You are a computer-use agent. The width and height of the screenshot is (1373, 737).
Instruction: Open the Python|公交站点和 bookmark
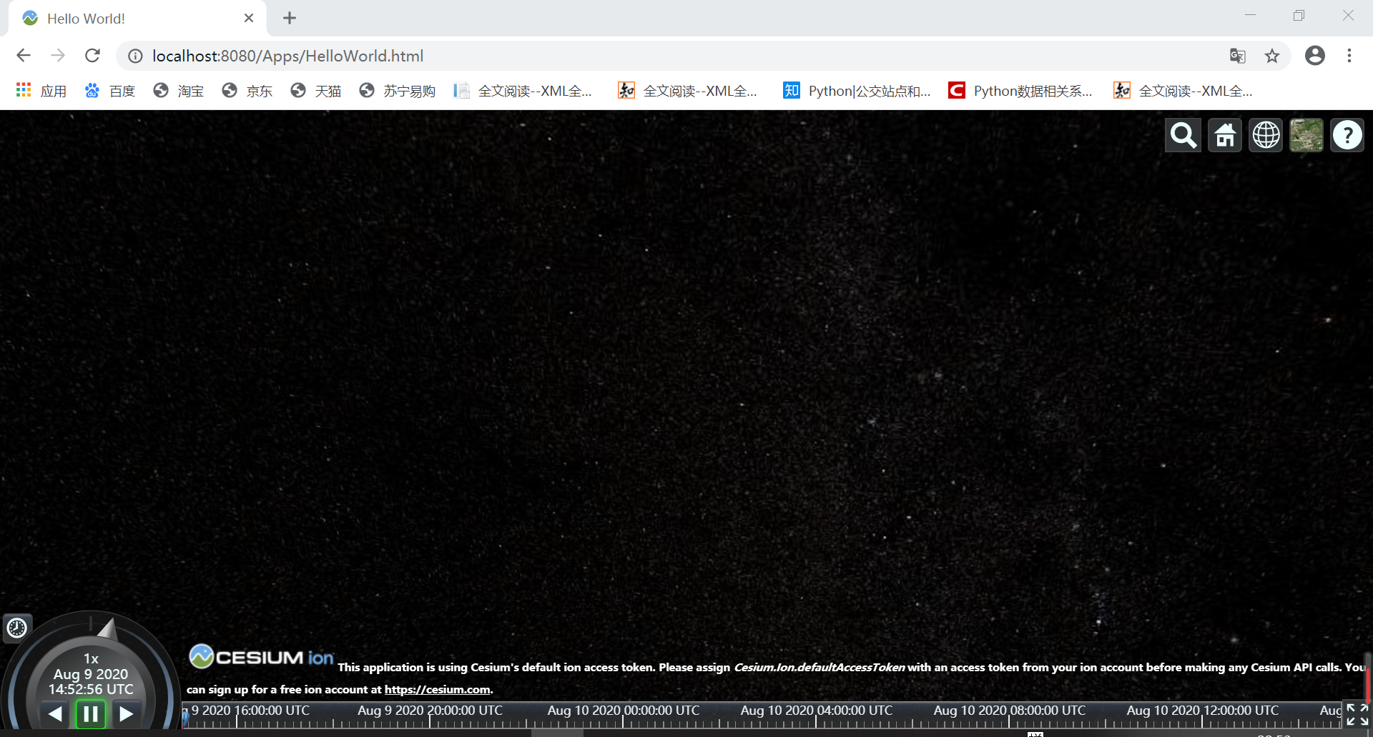pos(857,91)
